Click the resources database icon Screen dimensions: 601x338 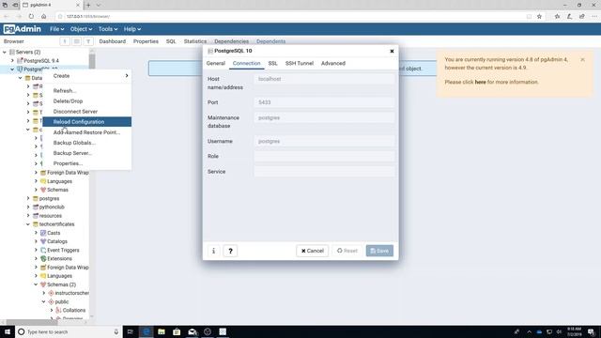click(x=36, y=216)
